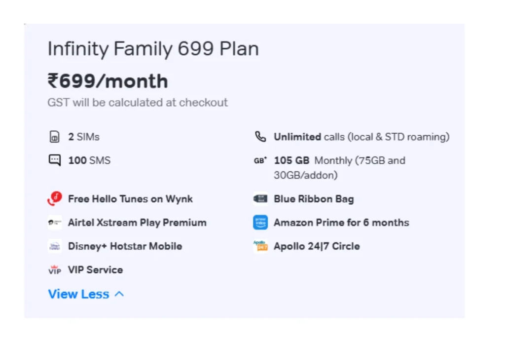505x337 pixels.
Task: Click the SMS message bubble icon
Action: pyautogui.click(x=54, y=160)
